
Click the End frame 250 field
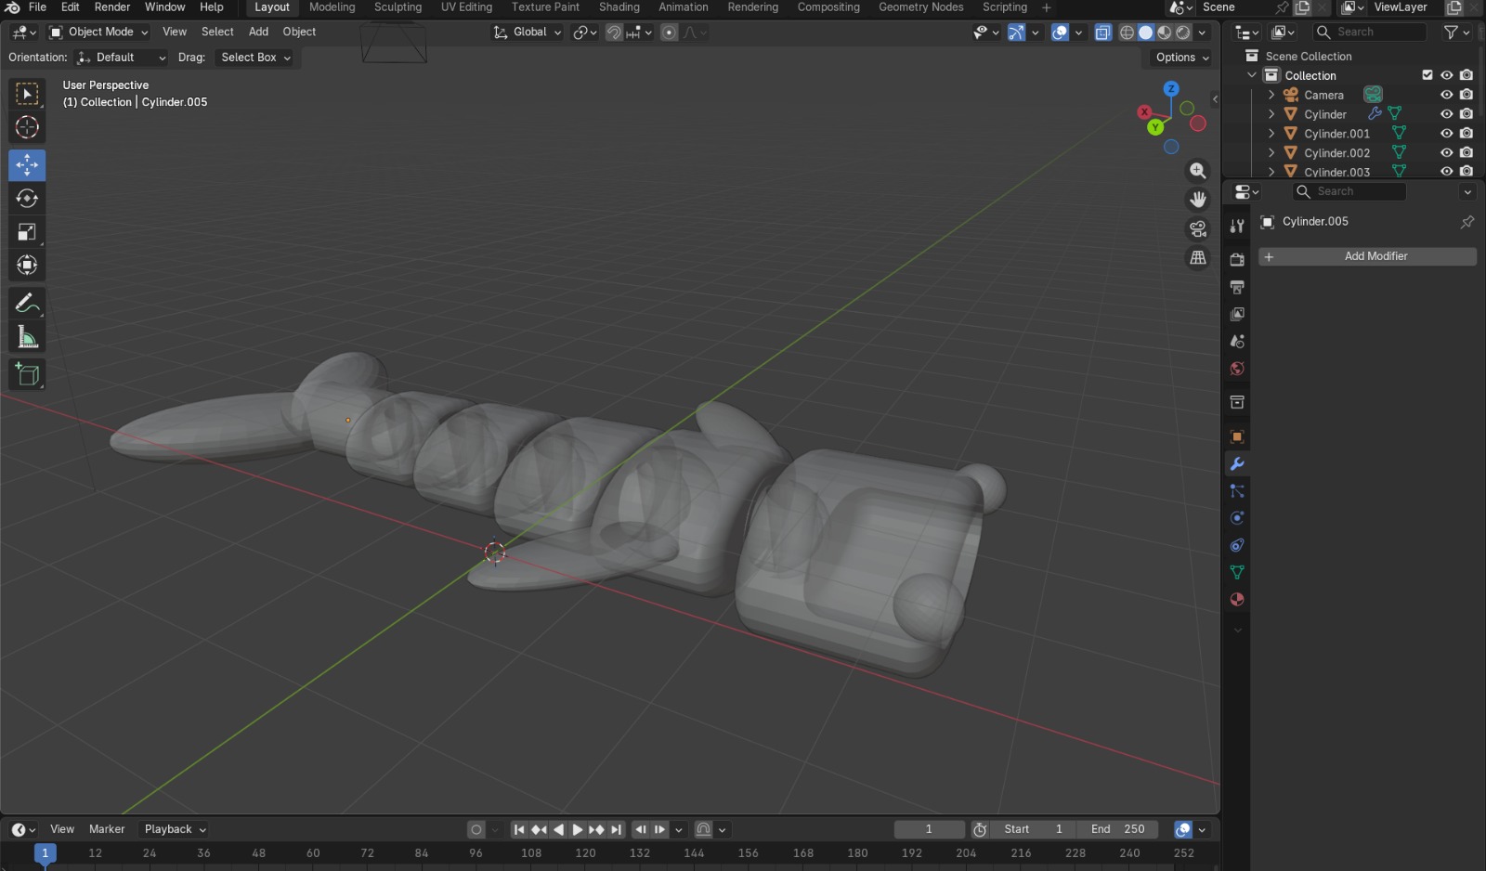coord(1117,829)
